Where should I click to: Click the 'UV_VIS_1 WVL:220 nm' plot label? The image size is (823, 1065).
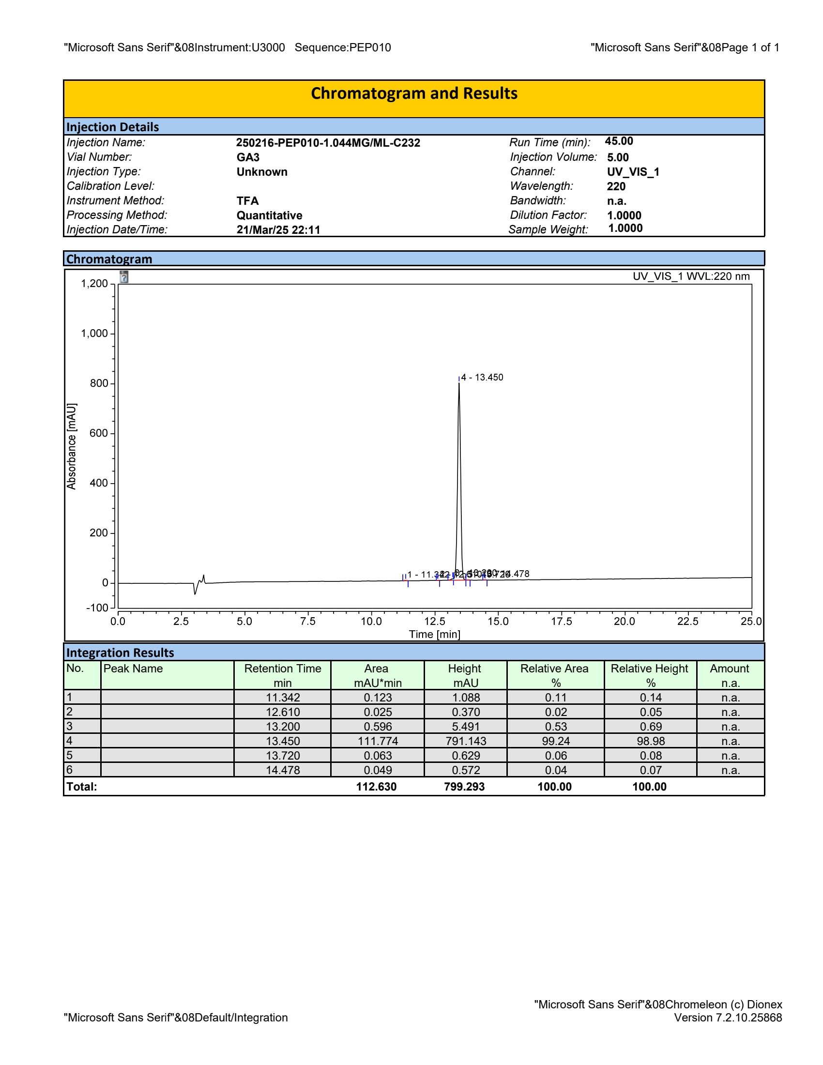pyautogui.click(x=691, y=276)
